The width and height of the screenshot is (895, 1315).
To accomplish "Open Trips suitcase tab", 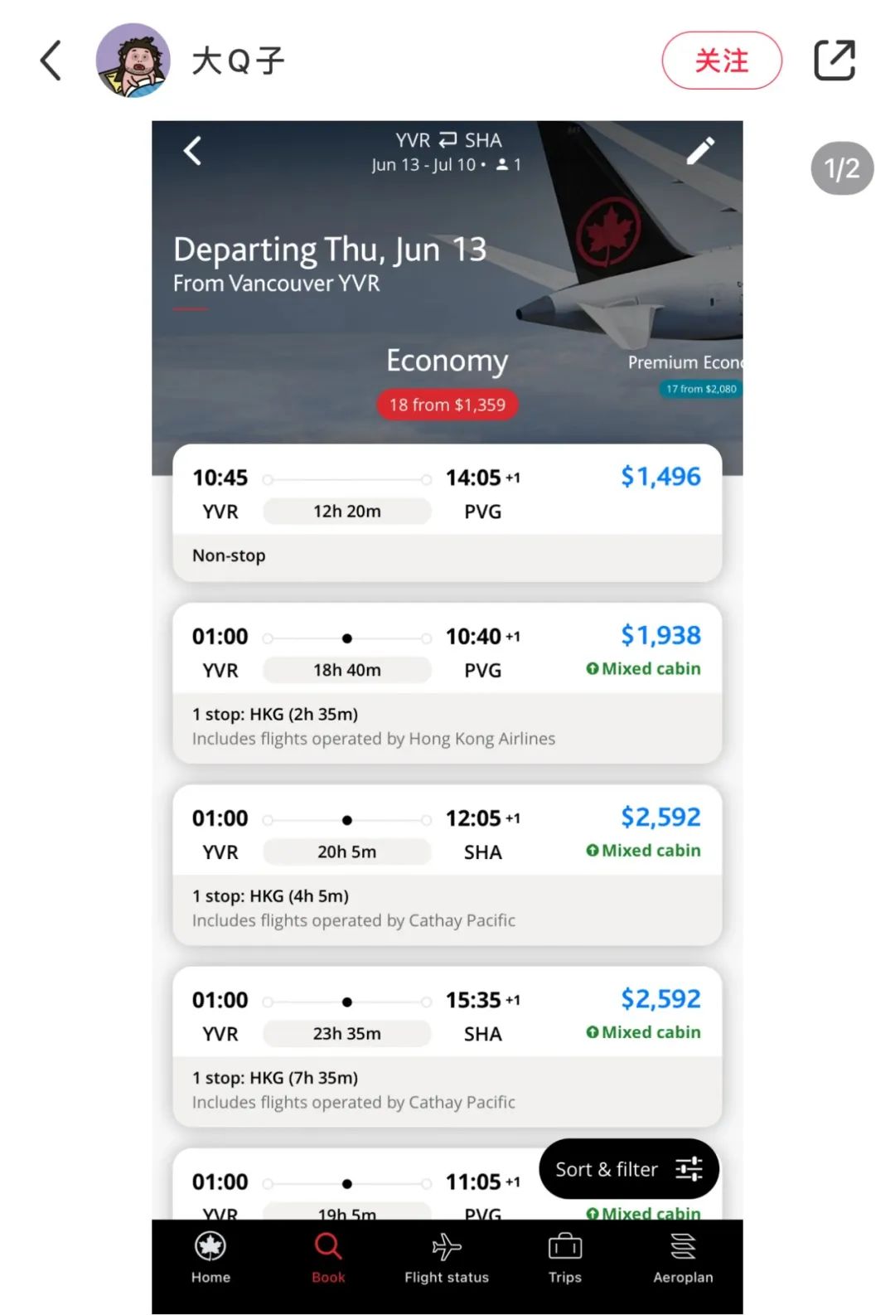I will 565,1257.
